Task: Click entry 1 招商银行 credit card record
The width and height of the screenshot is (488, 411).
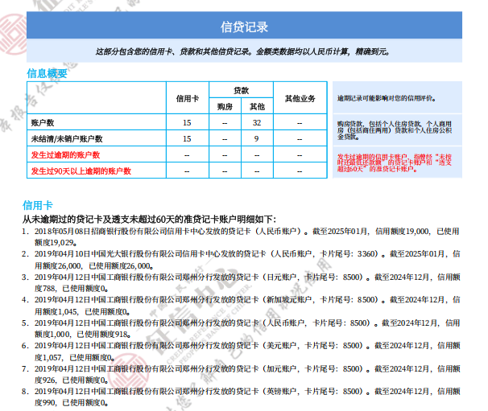Action: click(x=242, y=237)
